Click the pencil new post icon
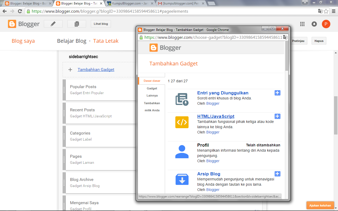This screenshot has width=338, height=211. pos(53,24)
